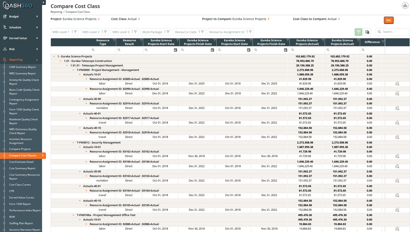Open WBS Summary Report
412x232 pixels.
22,74
